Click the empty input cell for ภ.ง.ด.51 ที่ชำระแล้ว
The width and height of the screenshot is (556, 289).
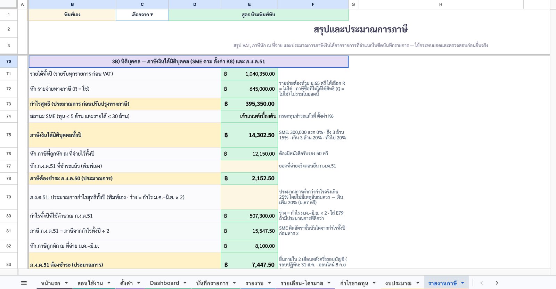pos(250,166)
